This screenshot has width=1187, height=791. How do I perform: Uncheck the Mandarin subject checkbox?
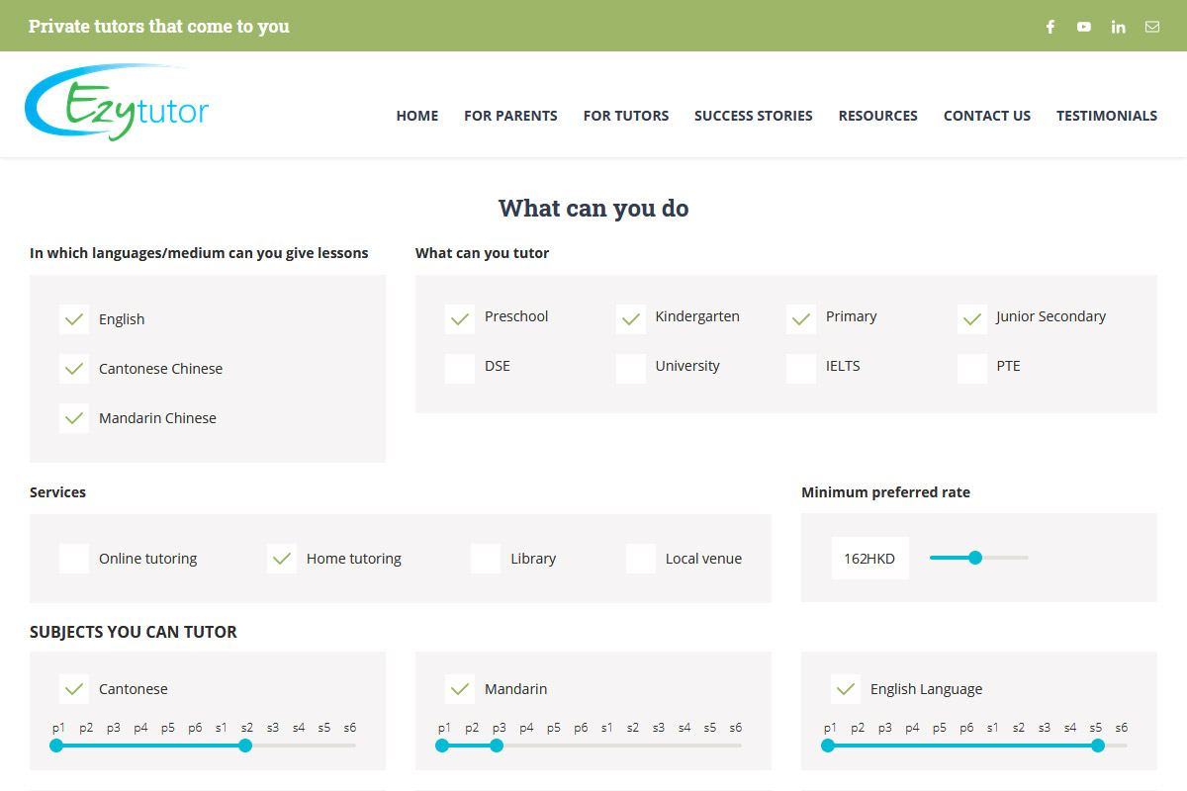[x=460, y=689]
